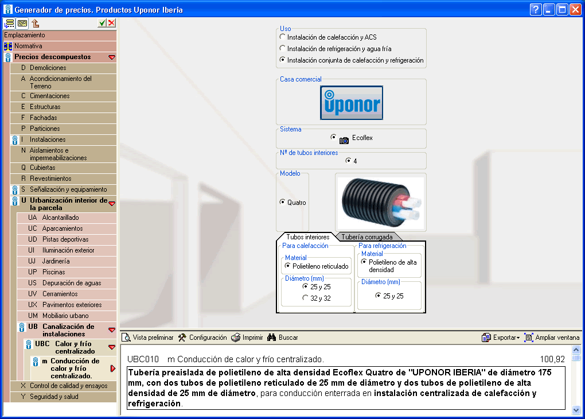This screenshot has width=585, height=419.
Task: Click the red X cancel icon
Action: tap(111, 23)
